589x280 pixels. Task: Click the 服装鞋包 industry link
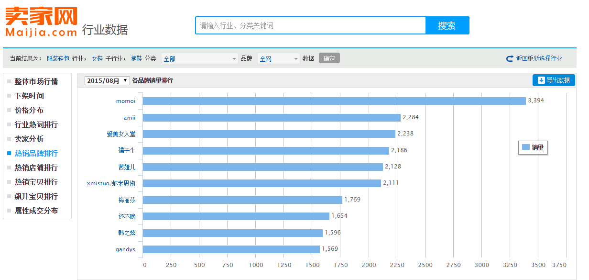(58, 59)
